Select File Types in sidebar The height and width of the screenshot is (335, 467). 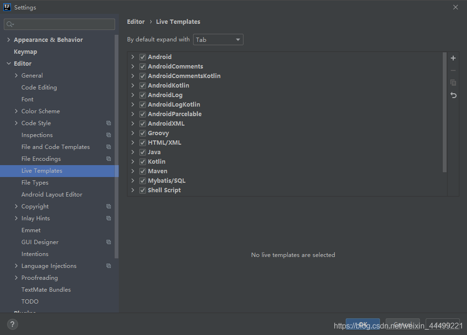[35, 183]
